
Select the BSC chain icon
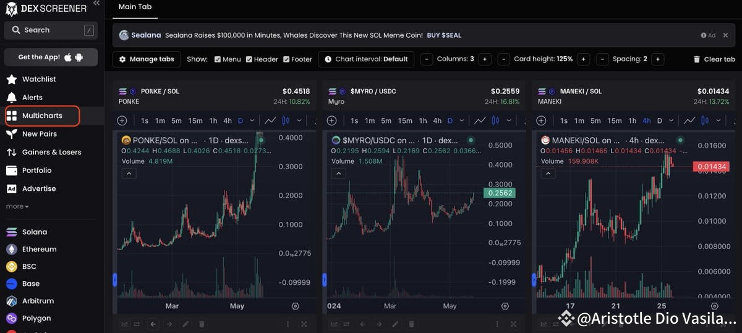pos(11,267)
